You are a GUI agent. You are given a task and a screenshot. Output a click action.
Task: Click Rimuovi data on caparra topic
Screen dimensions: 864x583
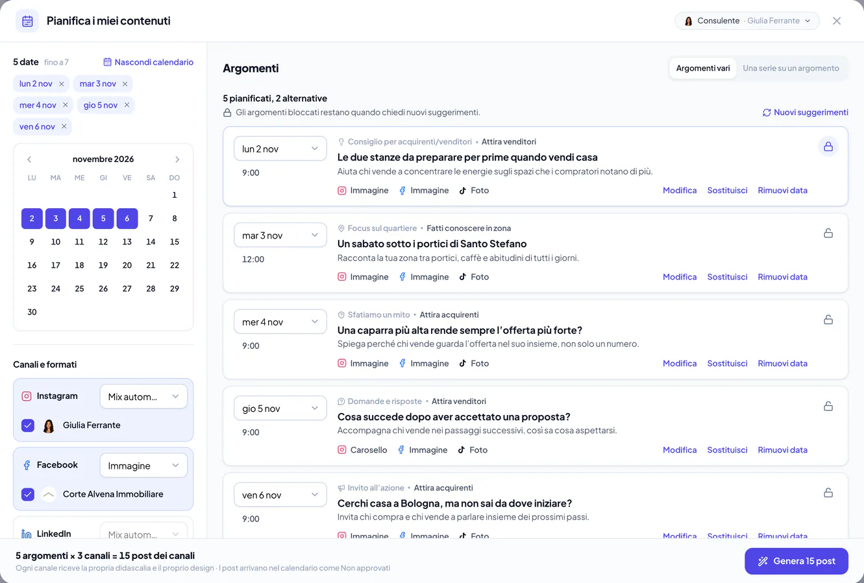[782, 363]
